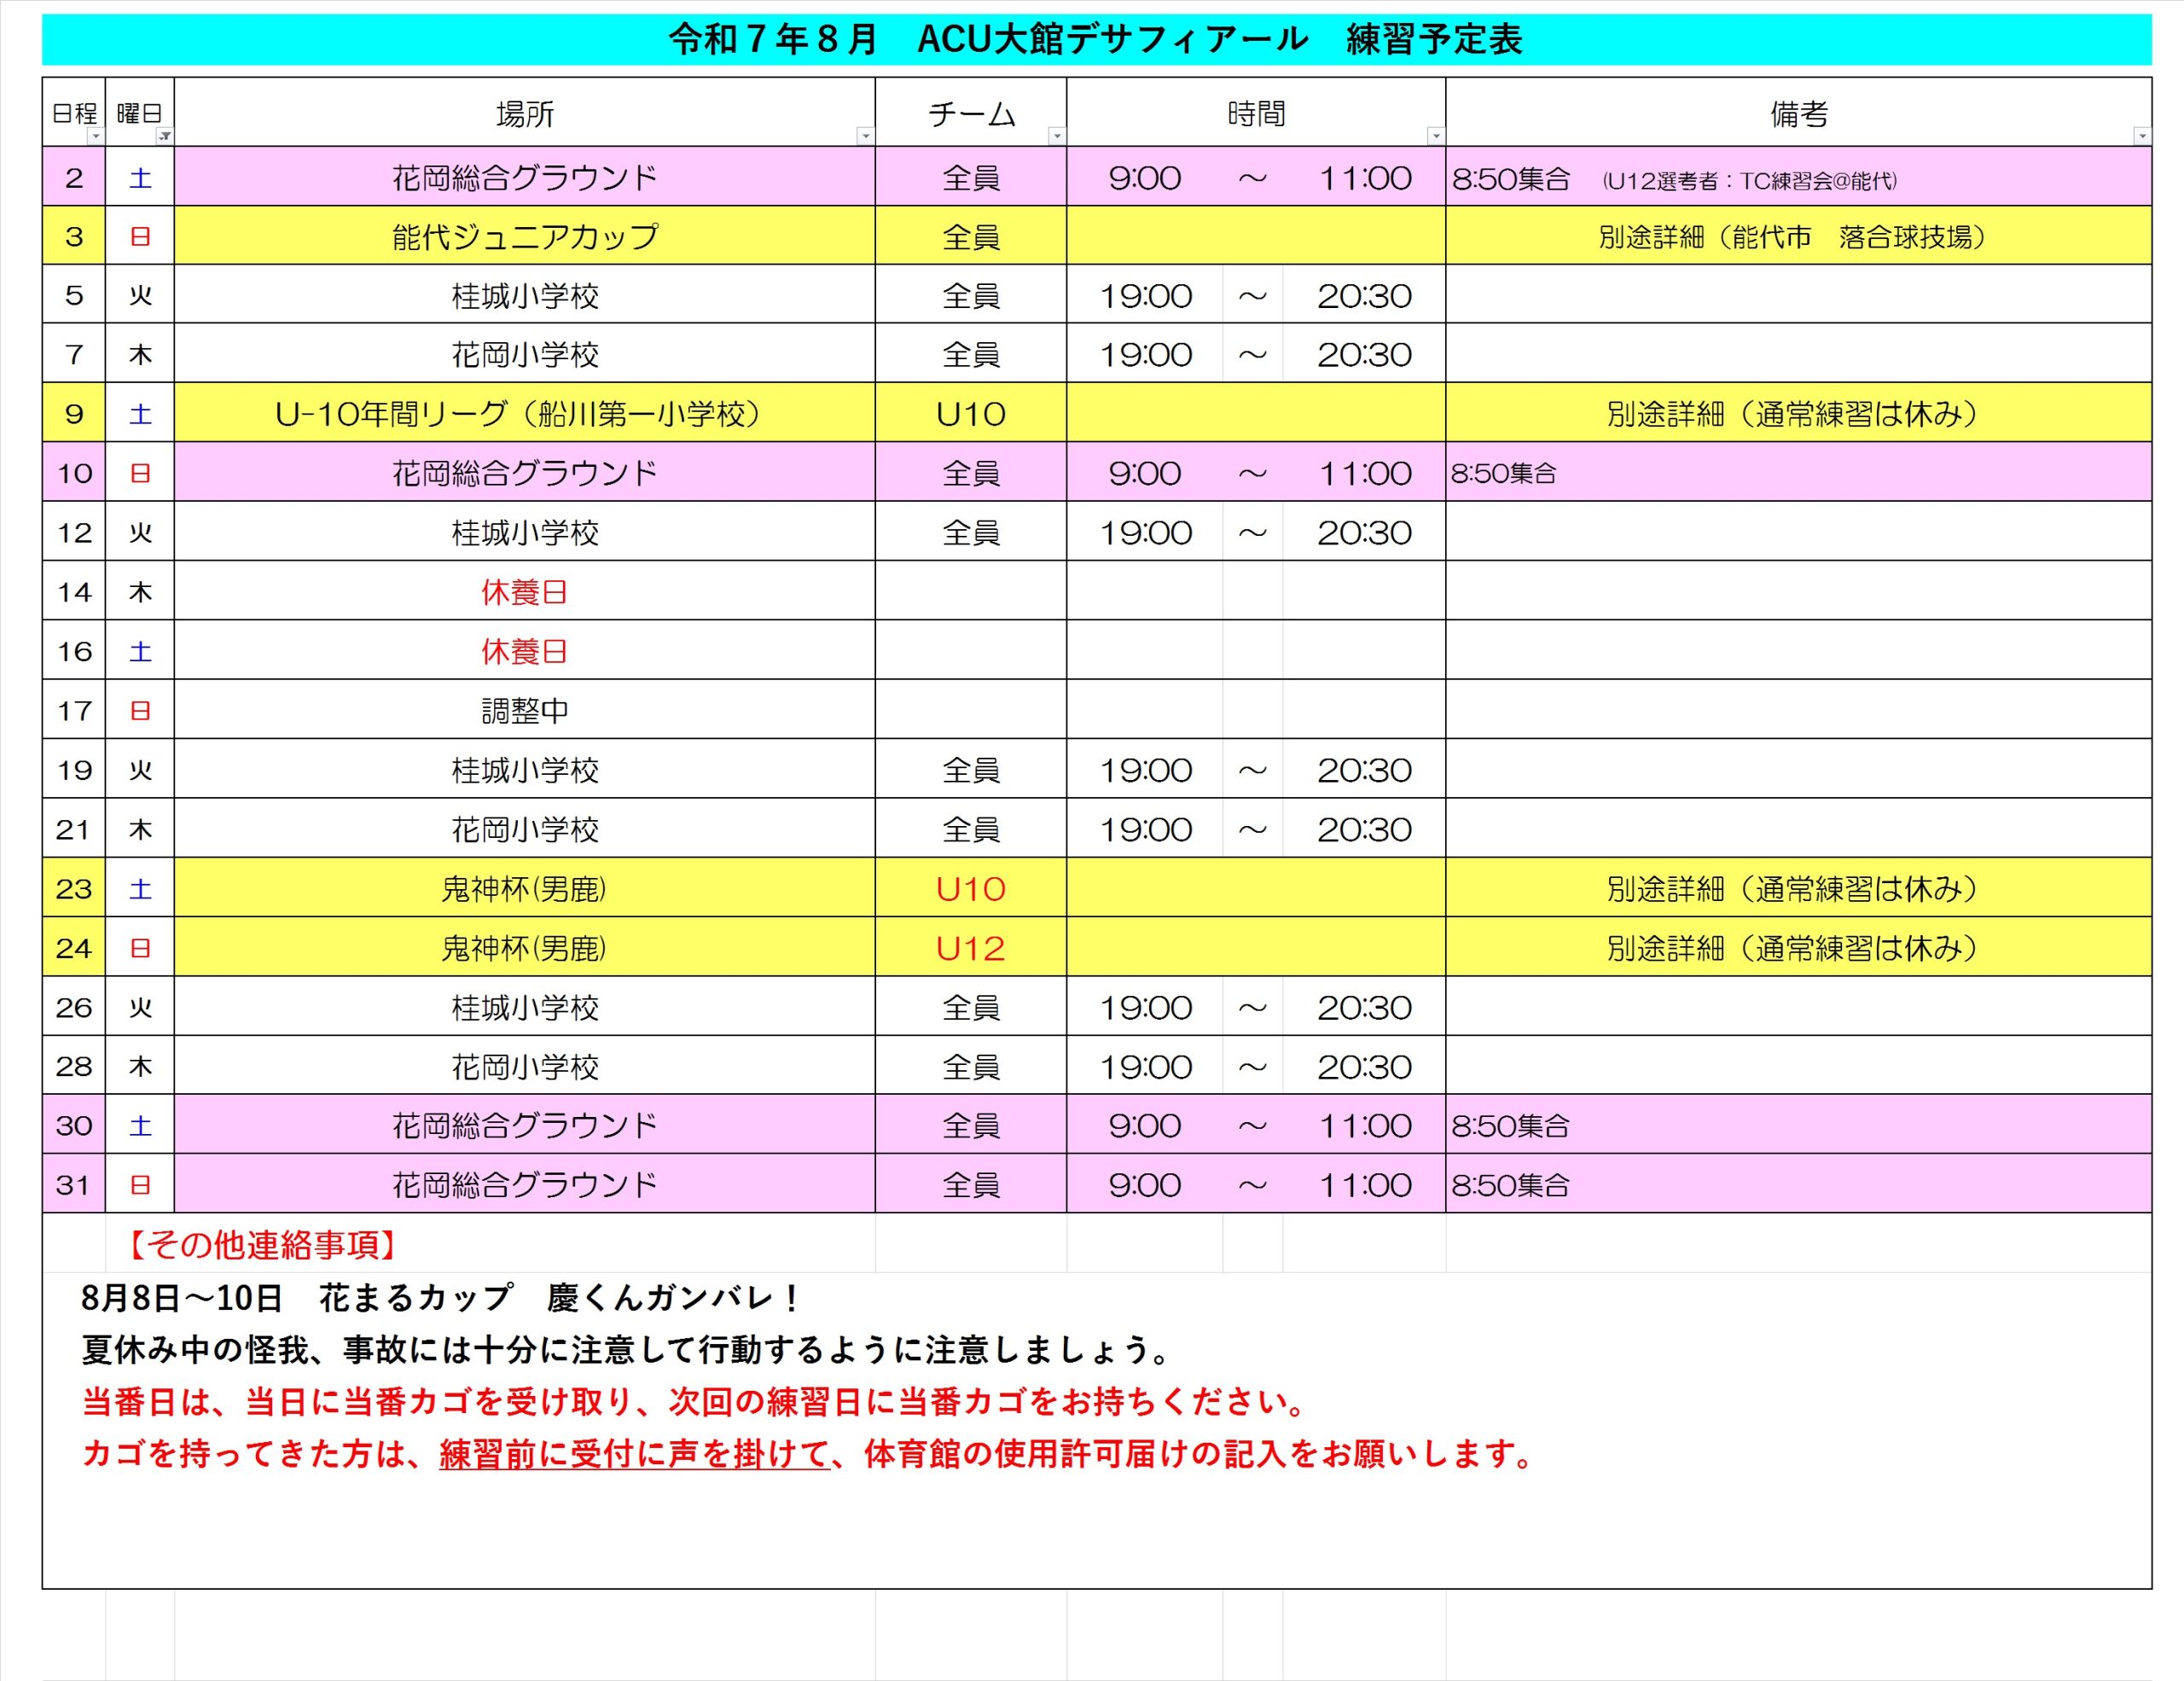Screen dimensions: 2184x1681
Task: Click 11:00 end time on the 31st row
Action: tap(1364, 1184)
